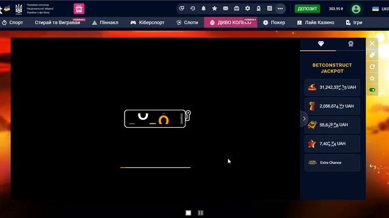Click the BETCONSTRUCT JACKPOT heading
389x218 pixels.
pos(332,68)
